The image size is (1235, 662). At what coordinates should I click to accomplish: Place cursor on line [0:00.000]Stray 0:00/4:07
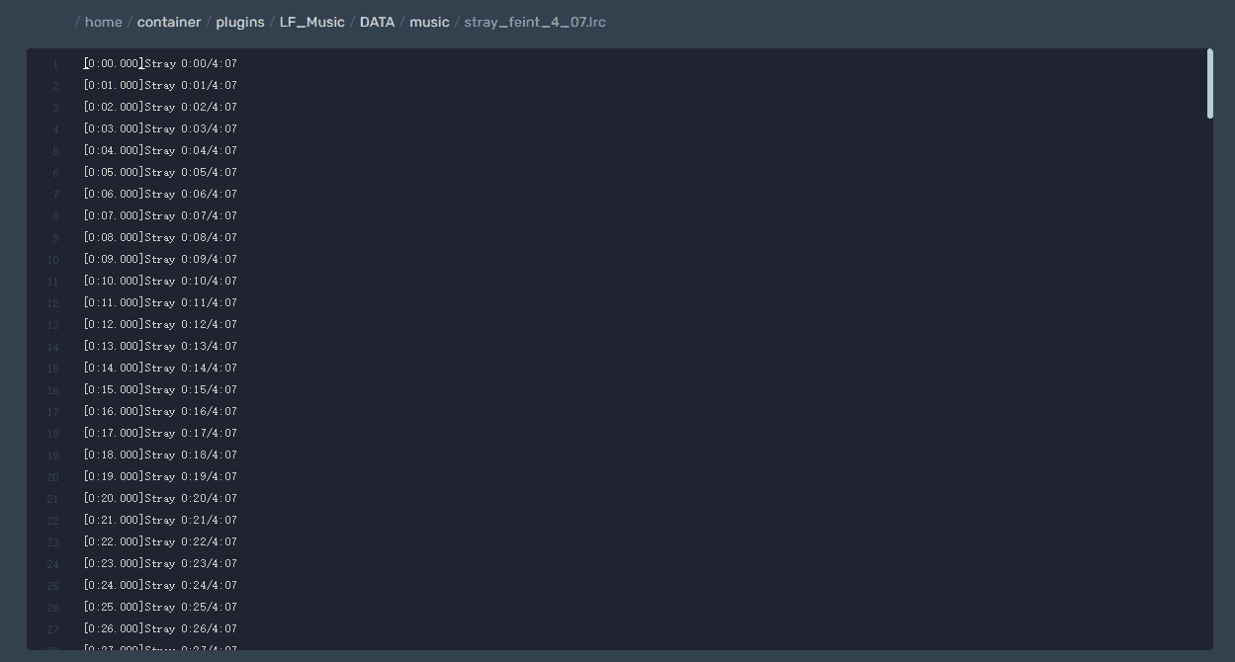click(x=160, y=63)
